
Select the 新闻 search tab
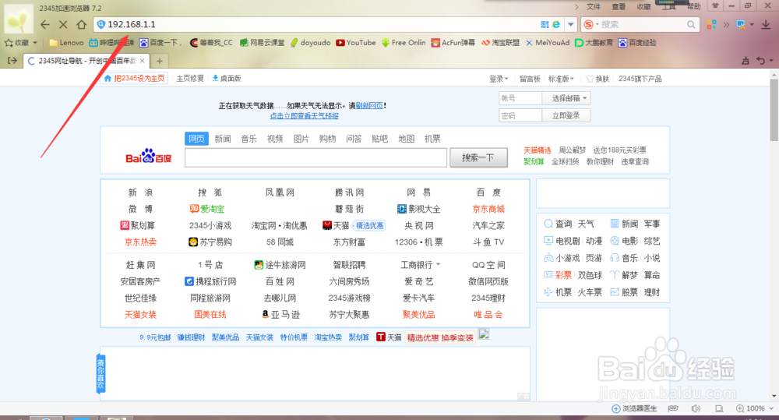click(x=223, y=139)
